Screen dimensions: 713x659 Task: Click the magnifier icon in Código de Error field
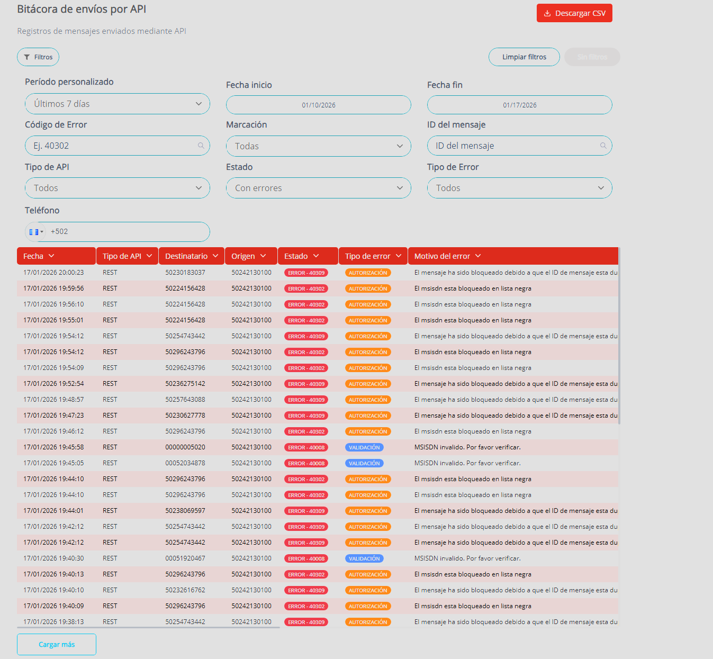click(x=201, y=146)
